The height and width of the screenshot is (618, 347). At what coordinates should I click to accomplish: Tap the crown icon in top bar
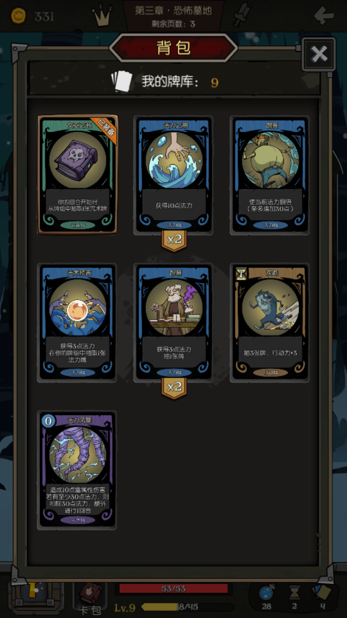pos(102,16)
